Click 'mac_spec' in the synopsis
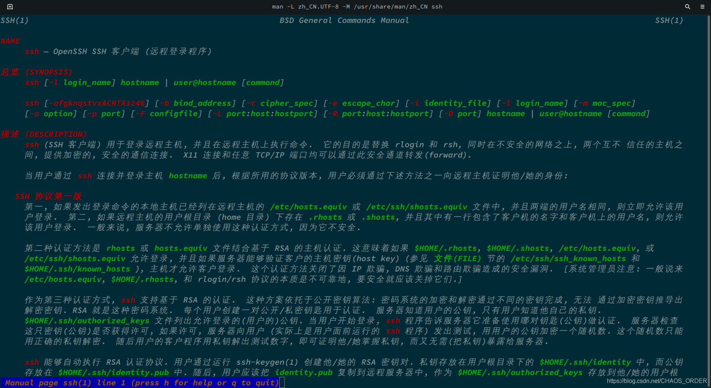 611,103
